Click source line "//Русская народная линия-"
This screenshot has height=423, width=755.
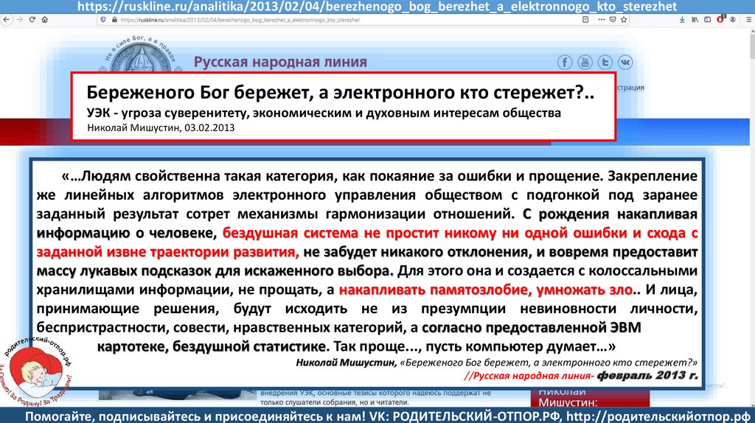tap(529, 376)
